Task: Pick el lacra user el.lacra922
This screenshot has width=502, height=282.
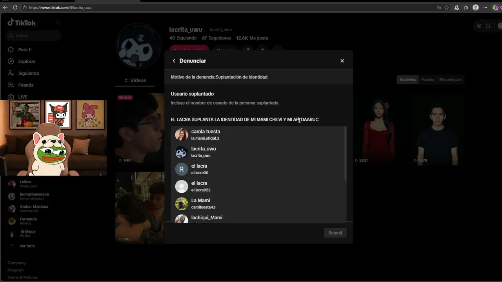Action: coord(258,186)
